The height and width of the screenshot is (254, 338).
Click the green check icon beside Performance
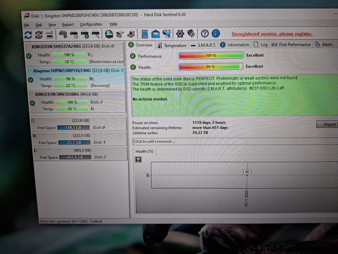click(133, 56)
